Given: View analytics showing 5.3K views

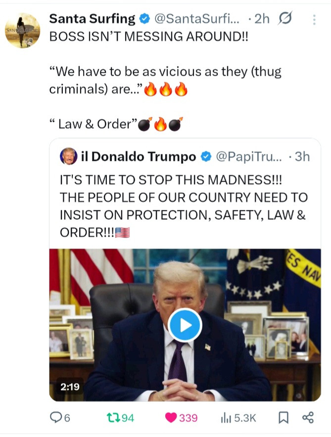Looking at the screenshot, I should 238,418.
